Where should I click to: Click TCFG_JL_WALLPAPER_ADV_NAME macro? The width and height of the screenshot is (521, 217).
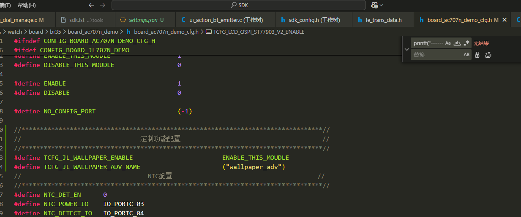92,167
